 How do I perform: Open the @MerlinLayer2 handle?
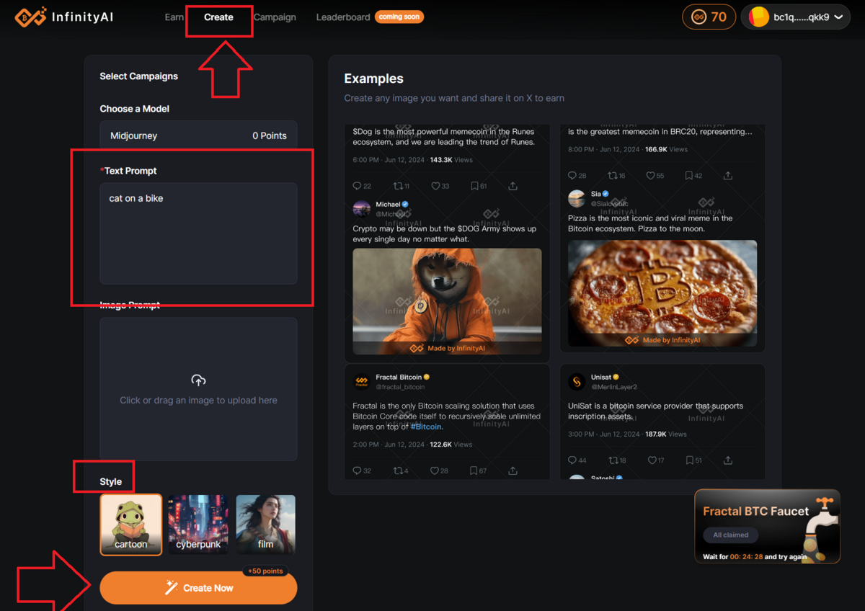[x=614, y=387]
